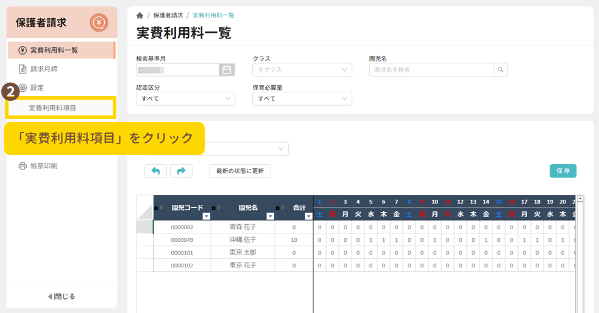Click 保護者請求 breadcrumb link
Viewport: 599px width, 313px height.
coord(168,15)
